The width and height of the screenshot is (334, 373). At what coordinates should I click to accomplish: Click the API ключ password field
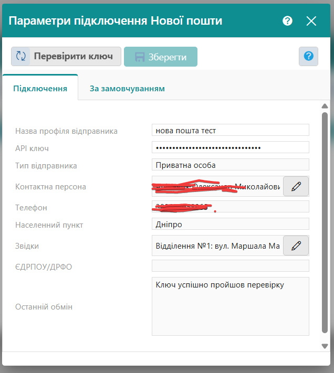coord(231,147)
